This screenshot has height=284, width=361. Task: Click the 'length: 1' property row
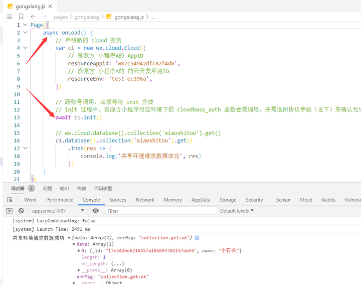pos(93,257)
